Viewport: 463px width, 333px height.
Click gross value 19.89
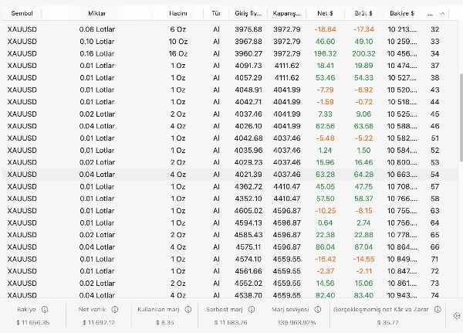point(363,66)
